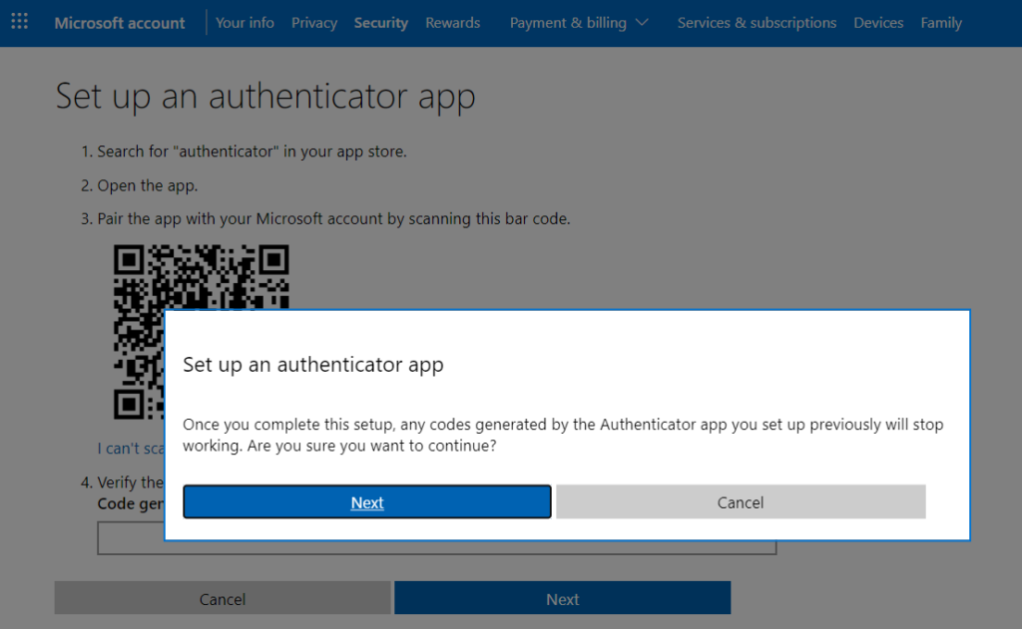Switch to the Rewards tab

452,22
